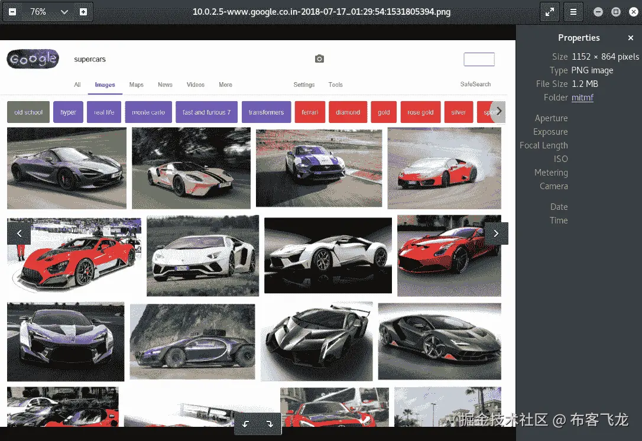Select the 'hyper' filter chip

pyautogui.click(x=68, y=112)
